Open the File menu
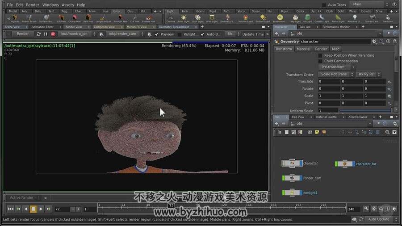Screen dimensions: 402x226 [x=10, y=5]
